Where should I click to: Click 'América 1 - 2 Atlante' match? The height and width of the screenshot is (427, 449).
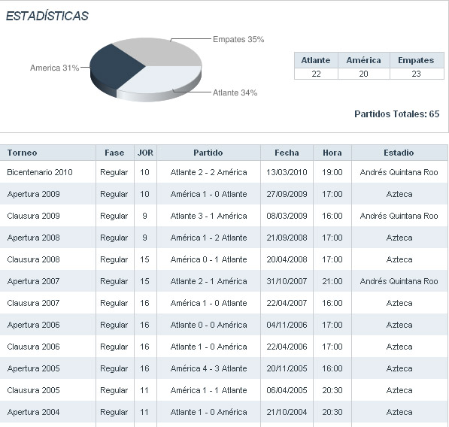coord(208,238)
